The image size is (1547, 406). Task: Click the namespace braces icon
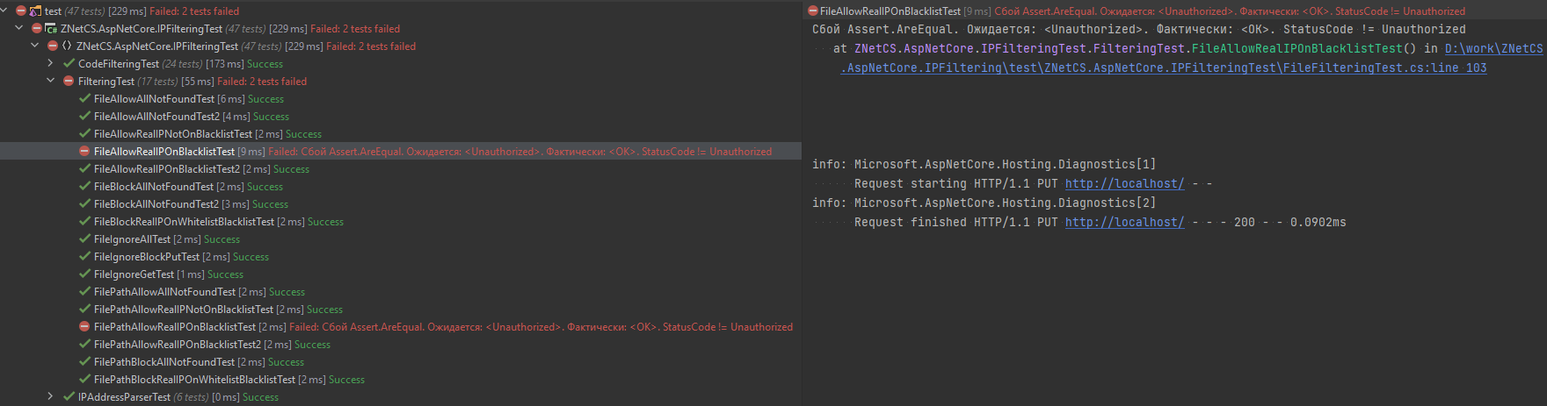click(67, 46)
